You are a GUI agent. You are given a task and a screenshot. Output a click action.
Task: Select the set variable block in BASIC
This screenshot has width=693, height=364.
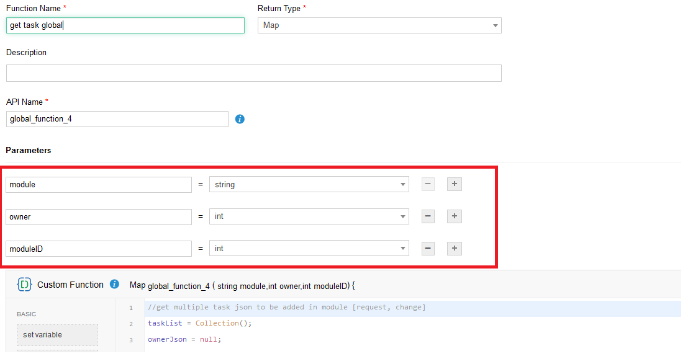(x=57, y=335)
